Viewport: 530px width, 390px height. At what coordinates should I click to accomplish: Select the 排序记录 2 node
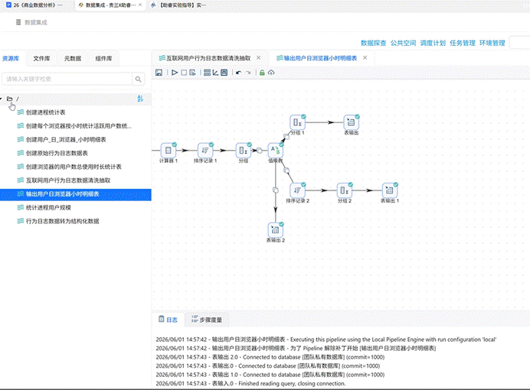click(x=297, y=190)
